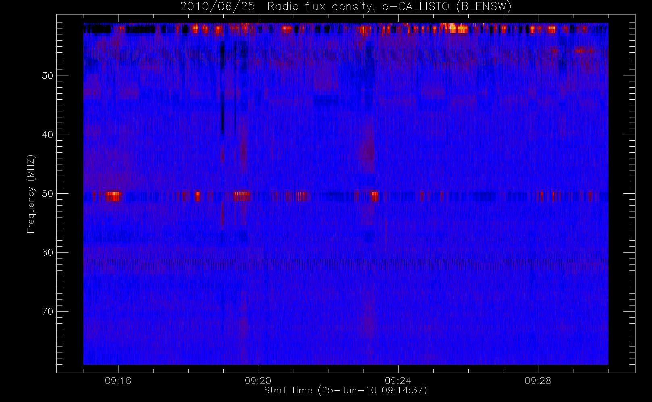Screen dimensions: 652x402
Task: Click the 30 frequency tick label
Action: click(x=48, y=76)
